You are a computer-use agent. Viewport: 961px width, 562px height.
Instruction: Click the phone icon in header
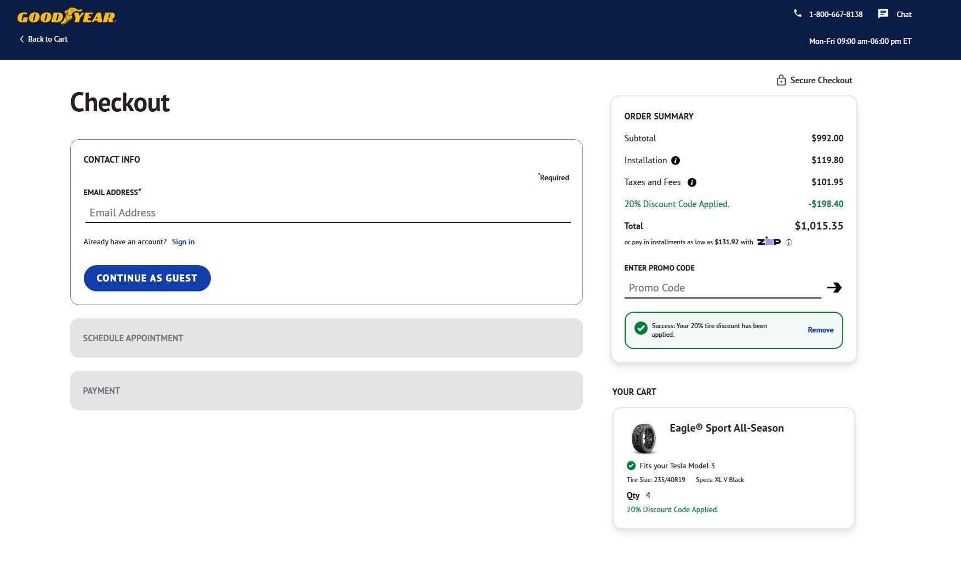[x=797, y=14]
